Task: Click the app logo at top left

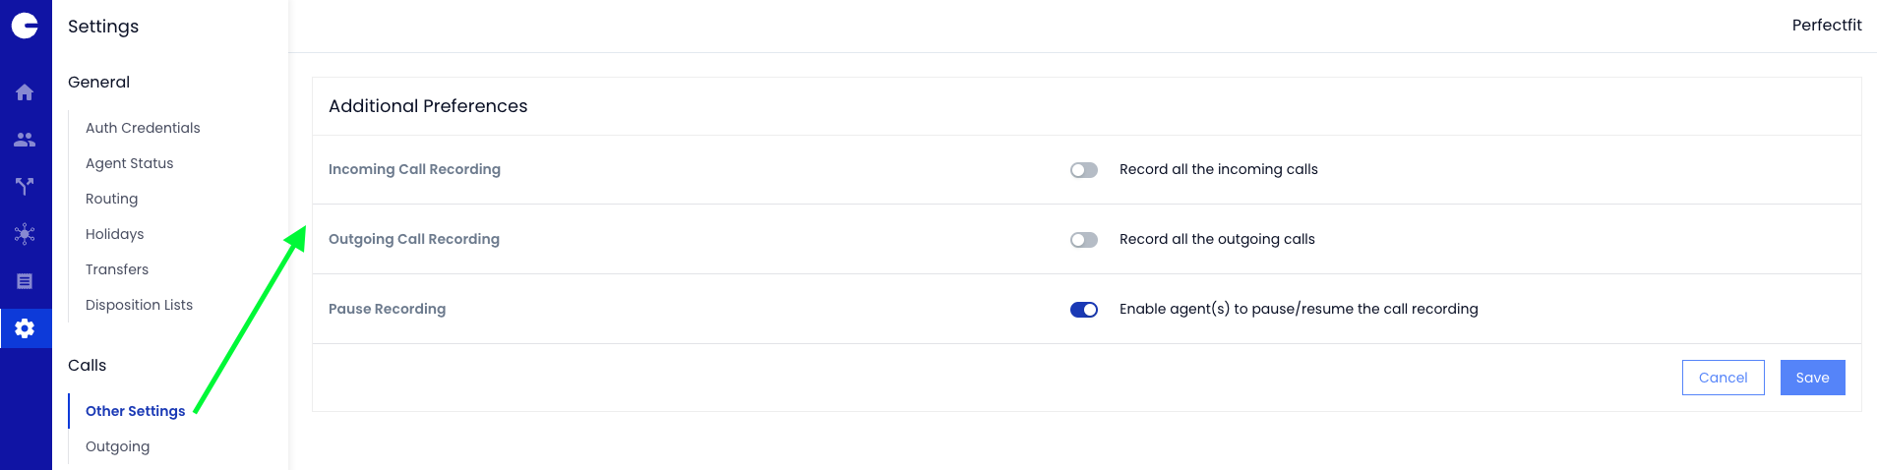Action: click(25, 26)
